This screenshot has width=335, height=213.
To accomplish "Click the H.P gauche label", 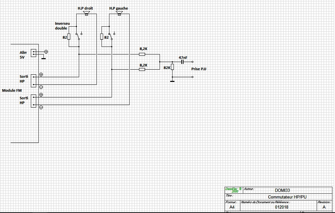I will tap(119, 8).
